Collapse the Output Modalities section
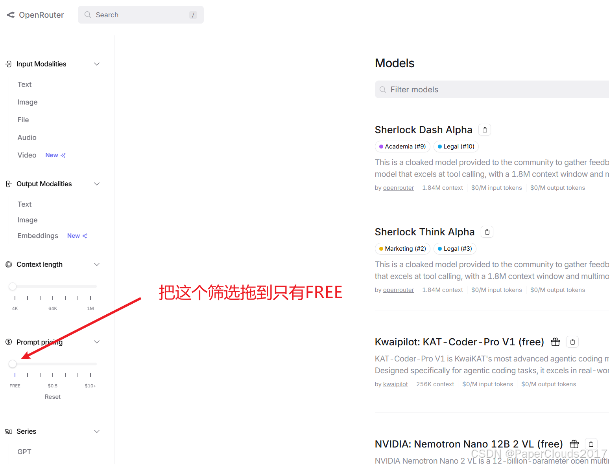This screenshot has width=609, height=464. coord(97,184)
